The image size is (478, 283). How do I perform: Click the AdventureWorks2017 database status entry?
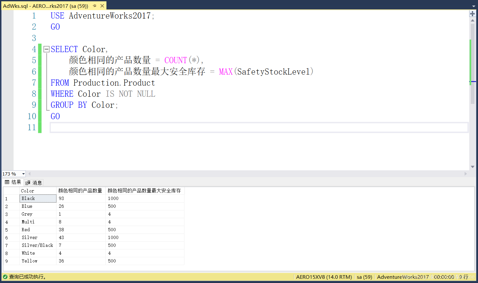(403, 277)
